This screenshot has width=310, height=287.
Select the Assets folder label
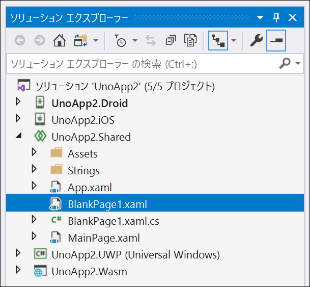tap(82, 154)
